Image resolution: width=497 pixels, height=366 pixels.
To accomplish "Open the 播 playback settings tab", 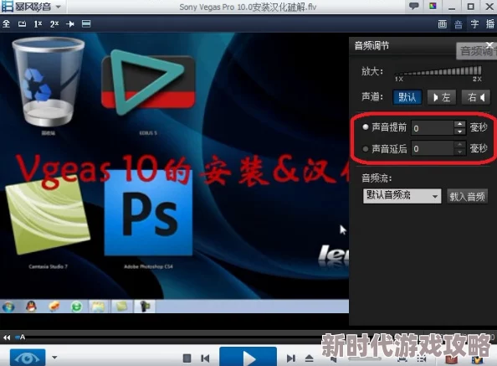I will click(490, 24).
